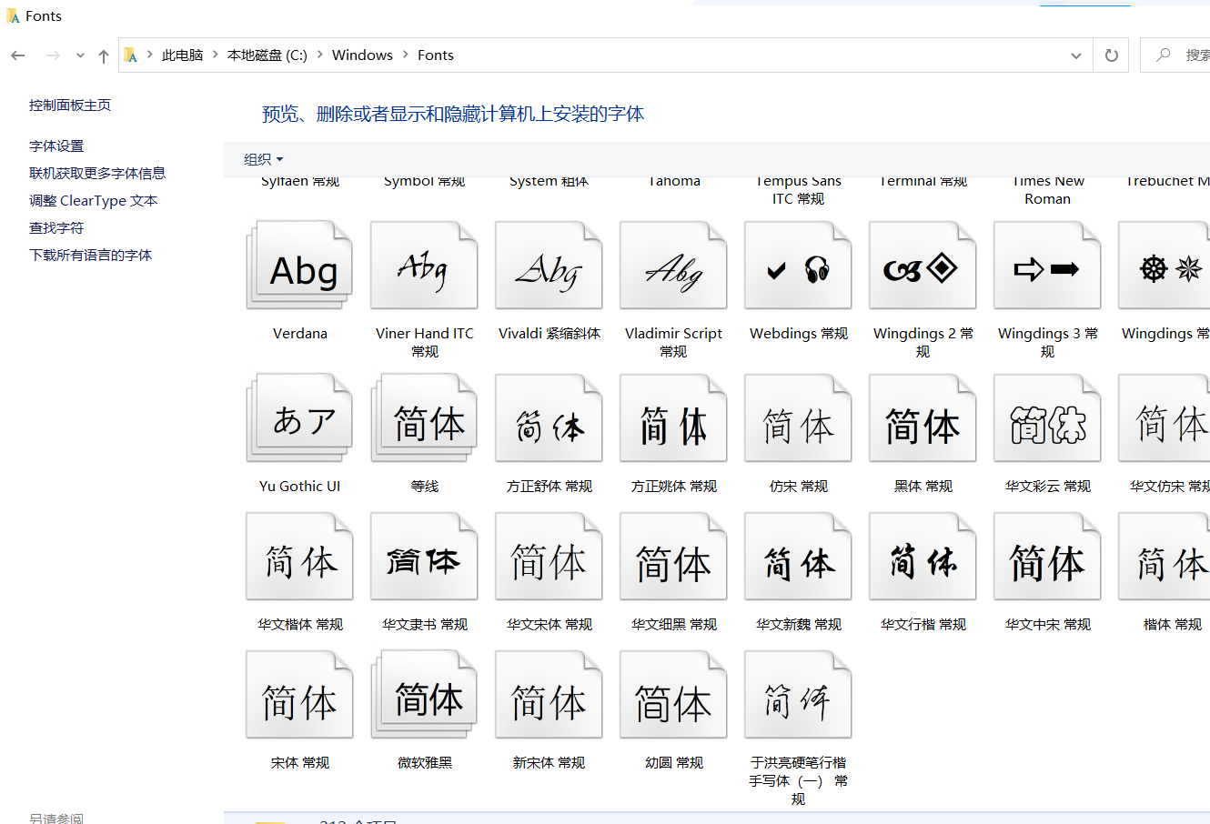Go to 本地磁盘 (C:) in the address bar
The width and height of the screenshot is (1210, 824).
(267, 55)
